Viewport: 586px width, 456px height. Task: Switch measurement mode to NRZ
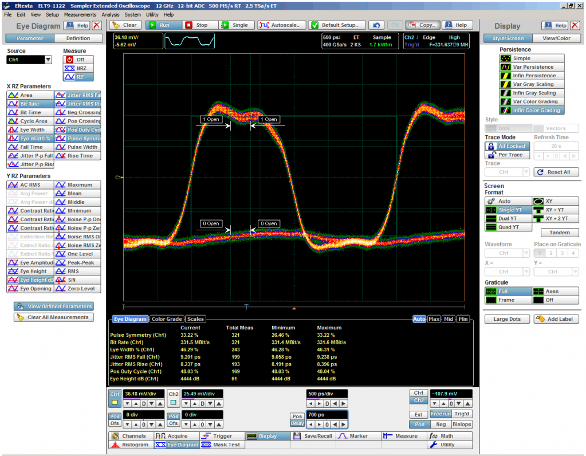click(x=78, y=68)
